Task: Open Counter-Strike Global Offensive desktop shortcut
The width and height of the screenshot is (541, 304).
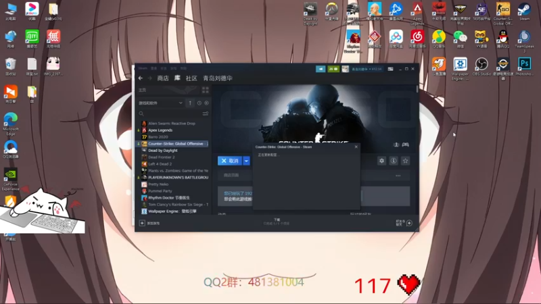Action: (x=503, y=13)
